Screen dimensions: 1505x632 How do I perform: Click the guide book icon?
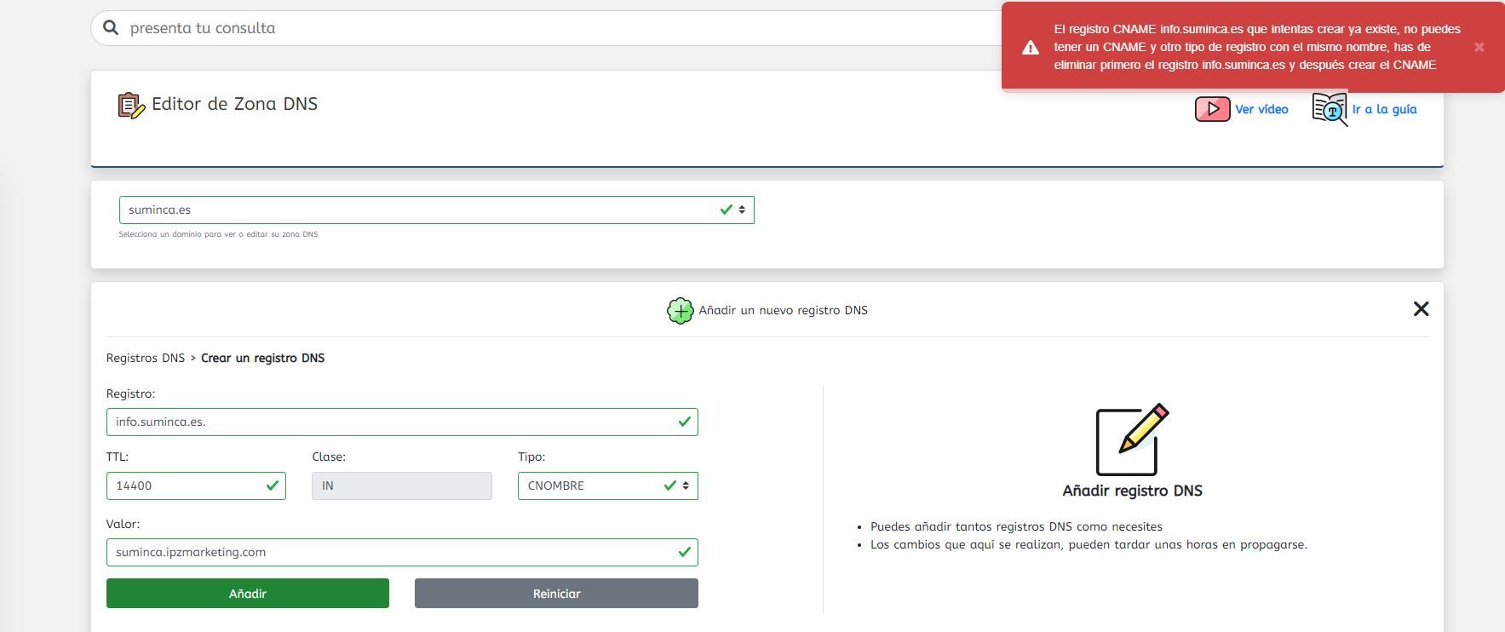pyautogui.click(x=1330, y=109)
